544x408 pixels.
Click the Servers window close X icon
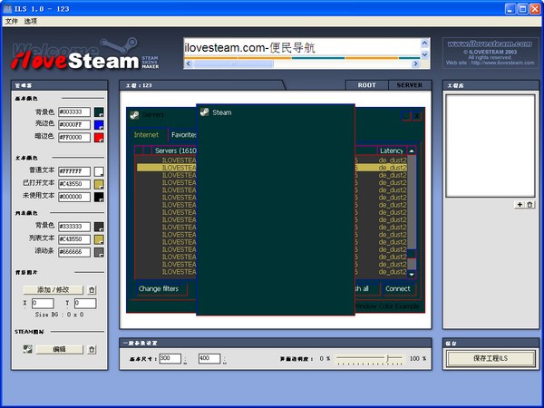click(x=417, y=116)
